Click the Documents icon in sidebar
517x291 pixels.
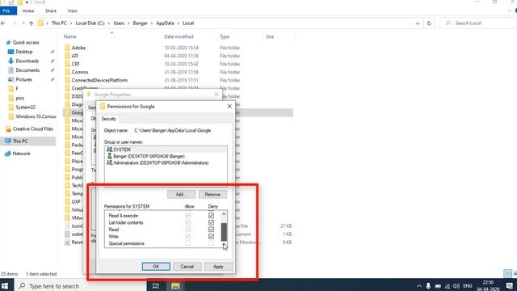click(11, 70)
